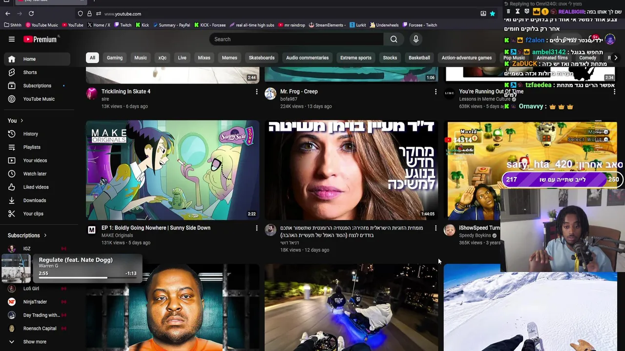Select the All filter chip
625x351 pixels.
coord(92,58)
